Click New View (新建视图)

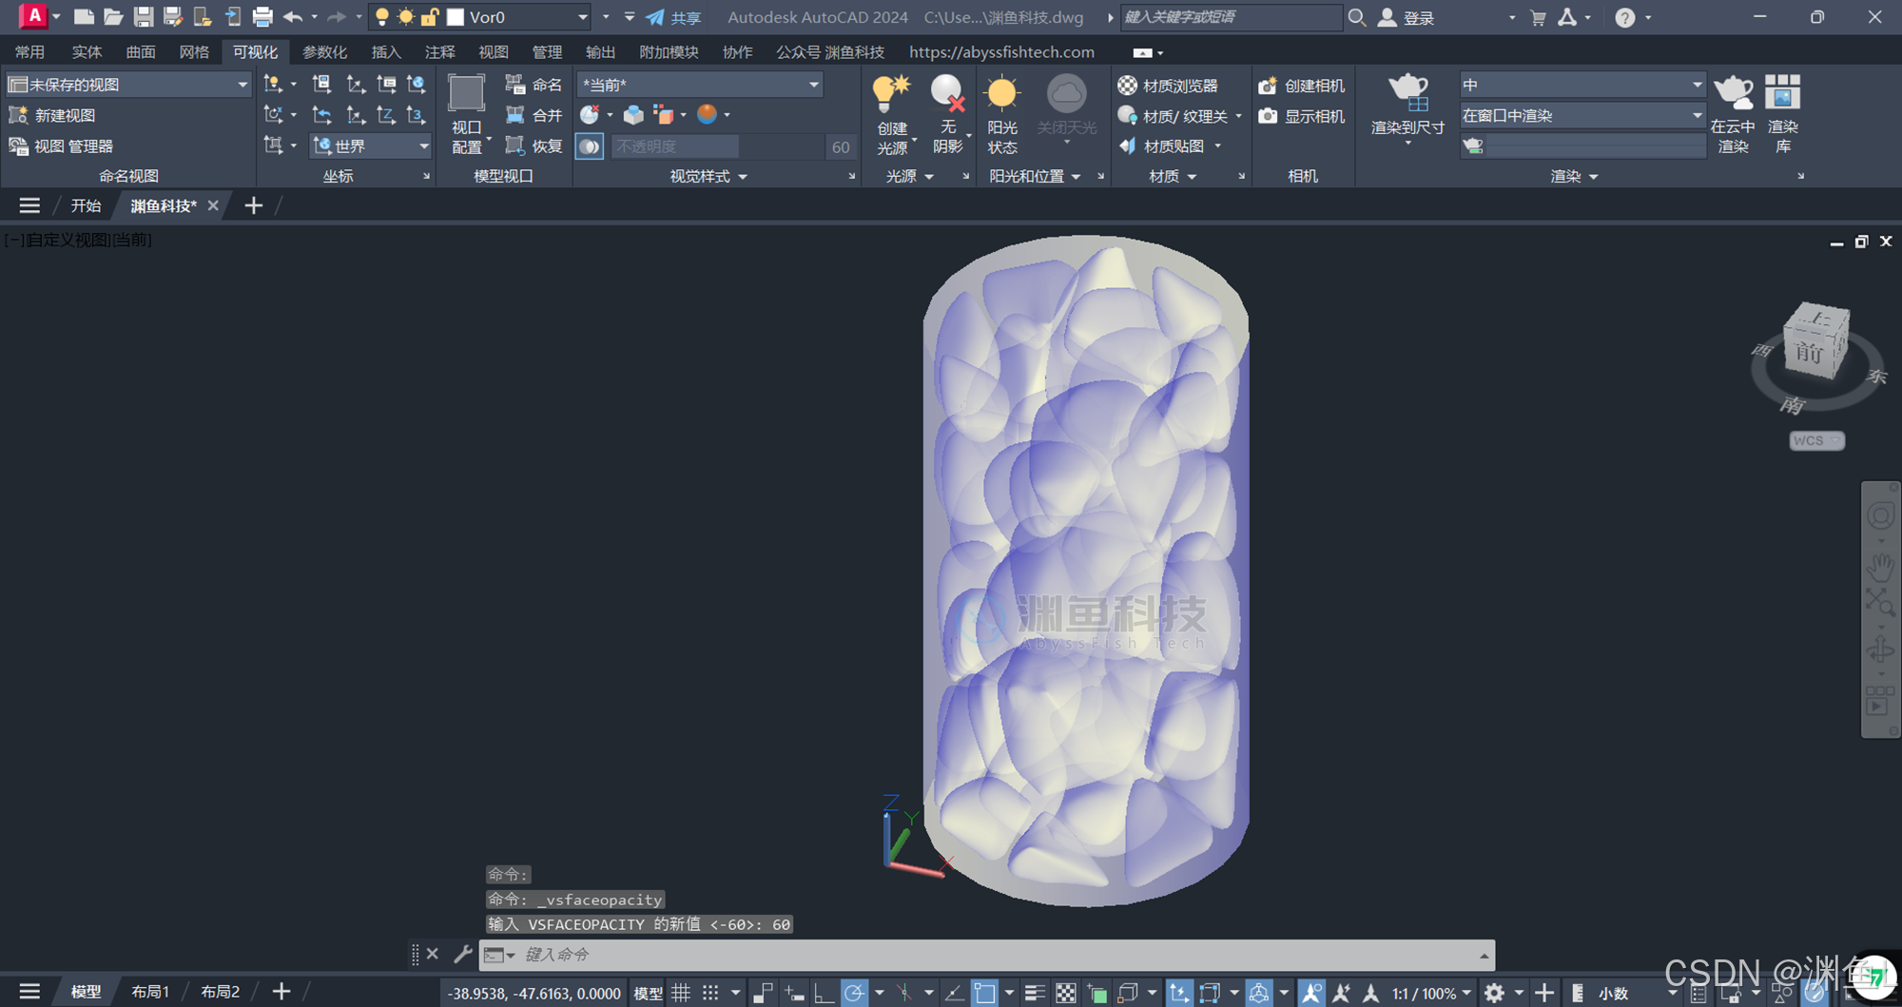52,115
